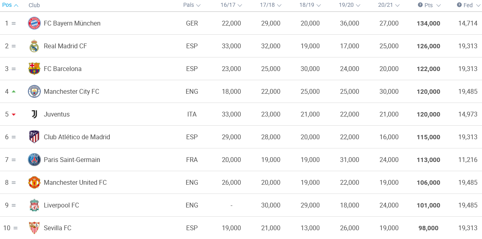Click the Manchester City FC badge
This screenshot has width=482, height=239.
point(34,91)
